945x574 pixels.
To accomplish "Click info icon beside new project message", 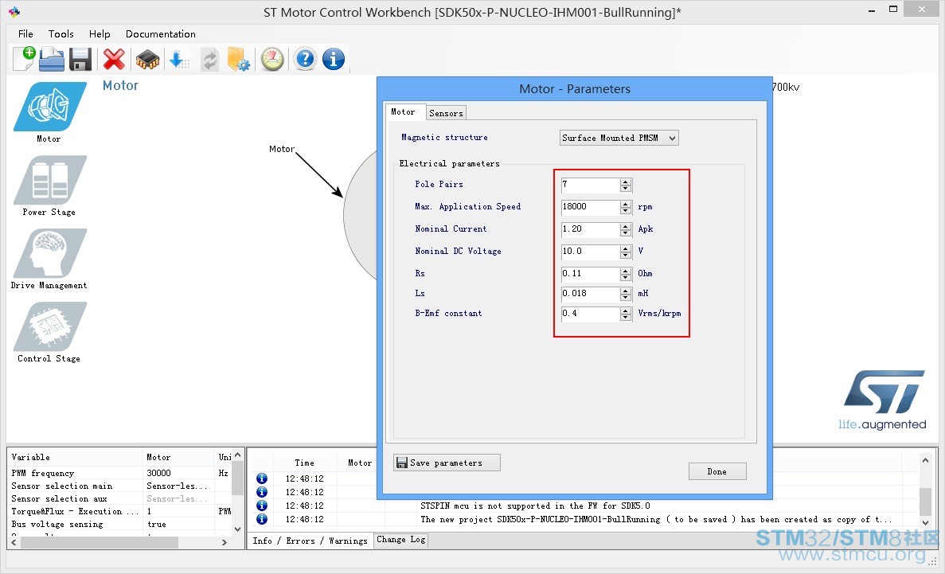I will (262, 518).
